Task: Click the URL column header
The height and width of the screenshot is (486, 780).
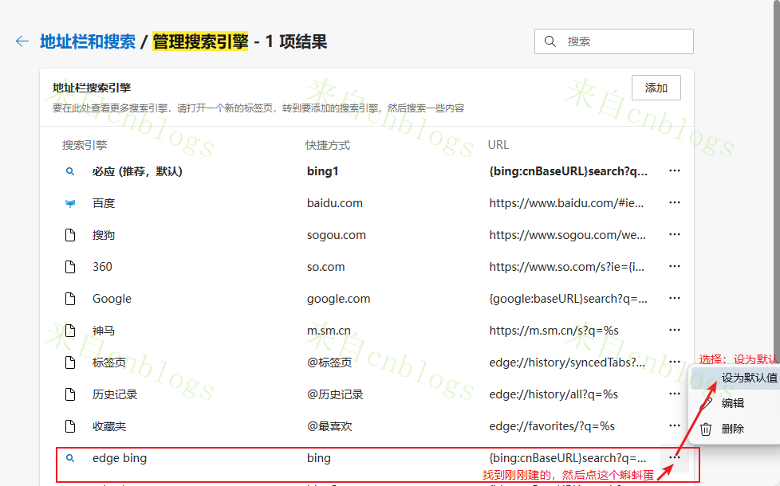Action: coord(498,145)
